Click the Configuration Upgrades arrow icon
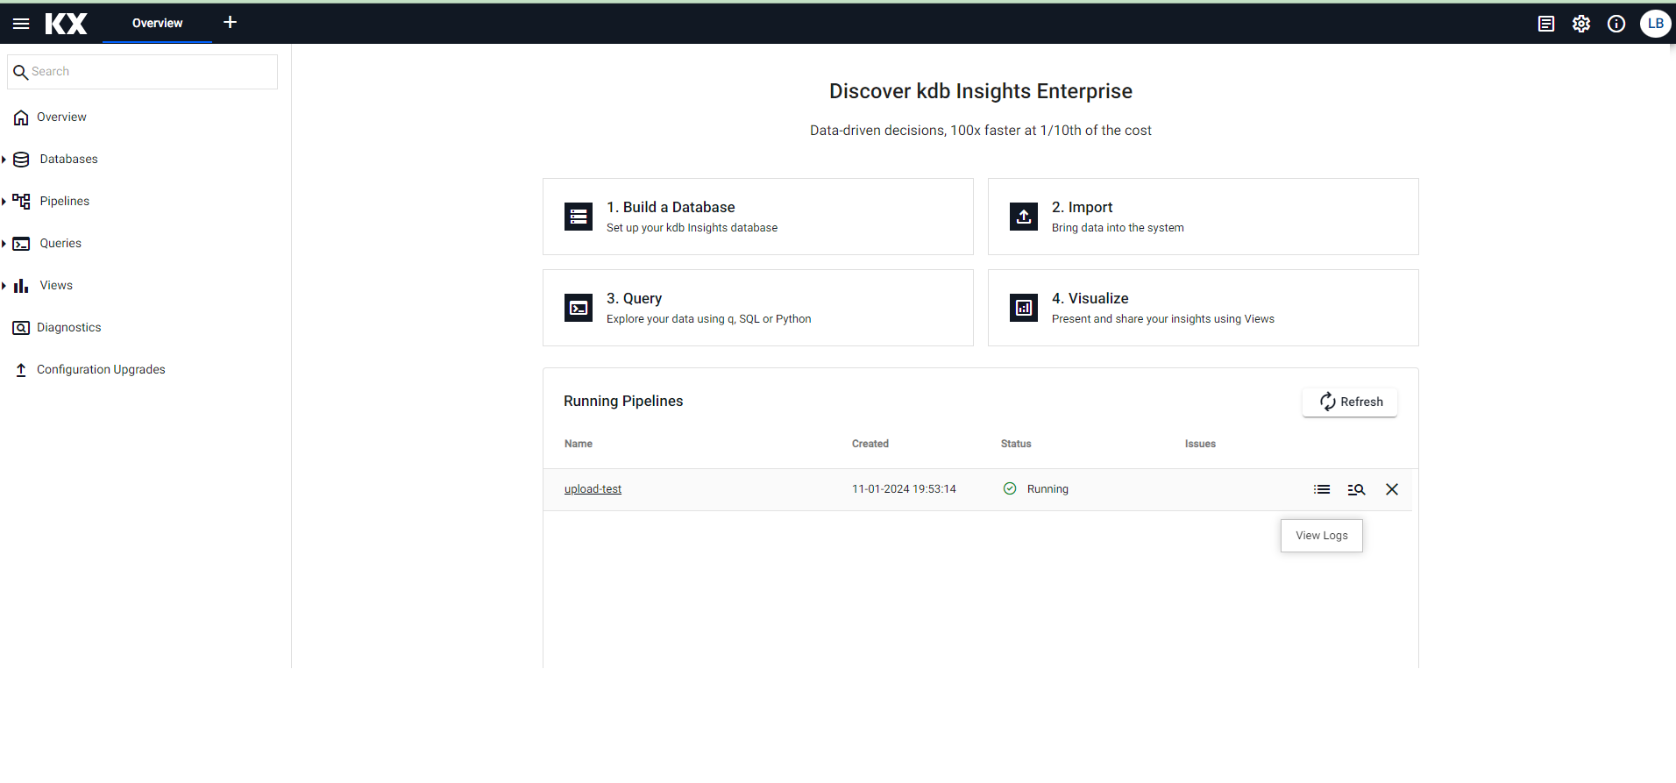This screenshot has width=1676, height=783. click(21, 370)
